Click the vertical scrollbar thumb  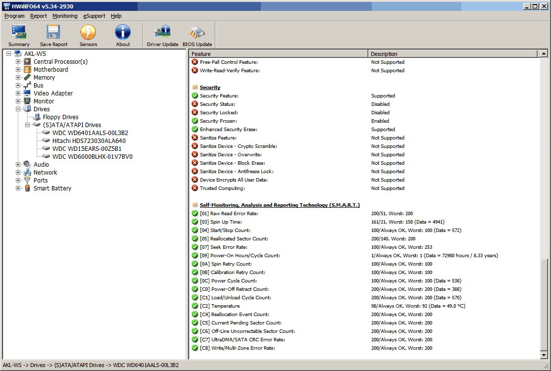[x=544, y=305]
